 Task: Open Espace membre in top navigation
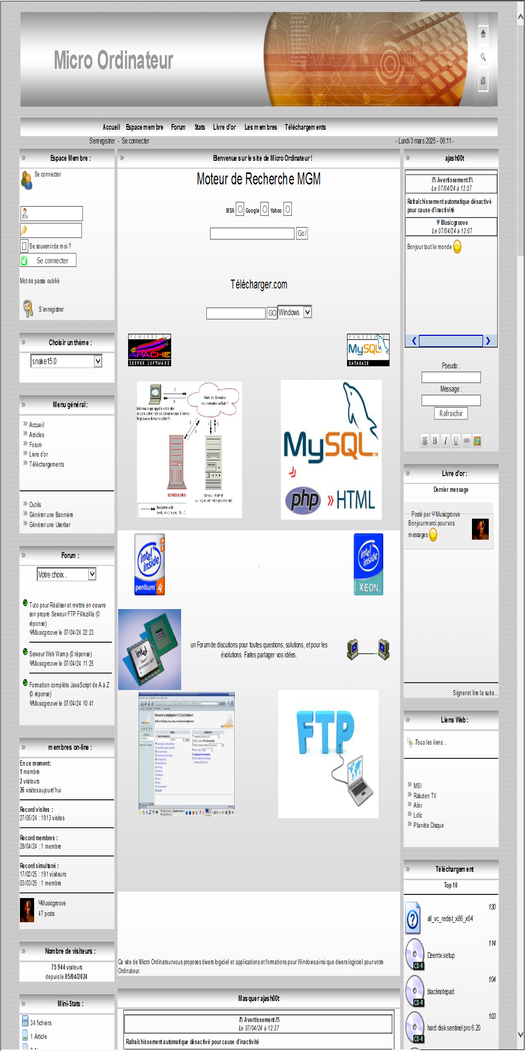click(x=144, y=127)
